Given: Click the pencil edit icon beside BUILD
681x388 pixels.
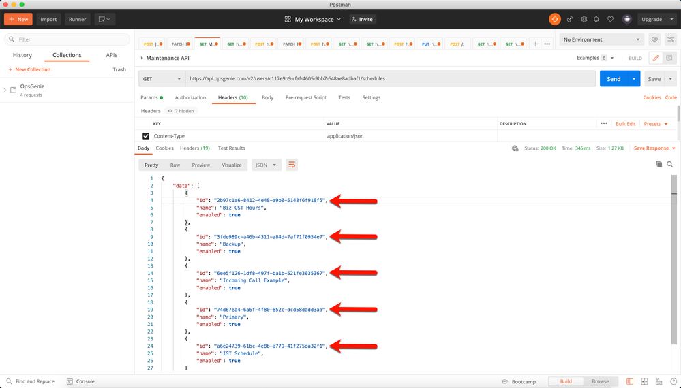Looking at the screenshot, I should pyautogui.click(x=656, y=58).
